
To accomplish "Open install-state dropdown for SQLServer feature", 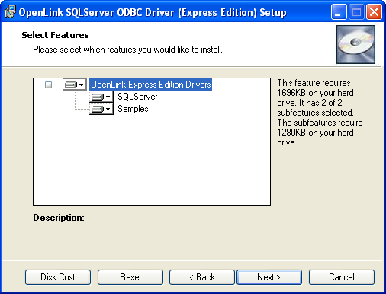I will pos(101,97).
